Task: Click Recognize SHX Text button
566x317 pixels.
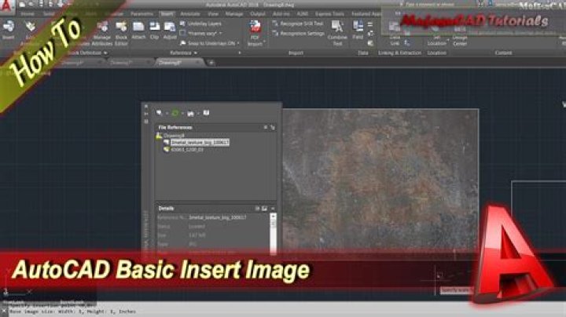Action: pyautogui.click(x=297, y=24)
